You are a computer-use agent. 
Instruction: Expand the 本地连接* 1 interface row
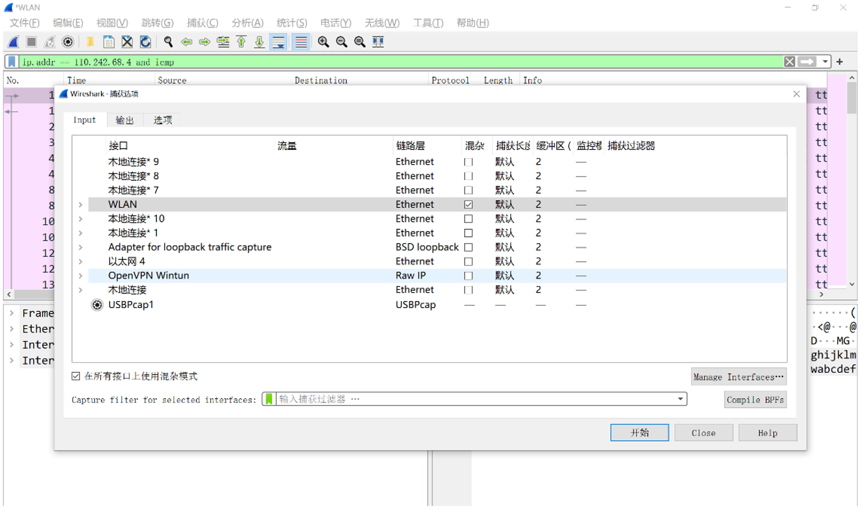point(80,233)
